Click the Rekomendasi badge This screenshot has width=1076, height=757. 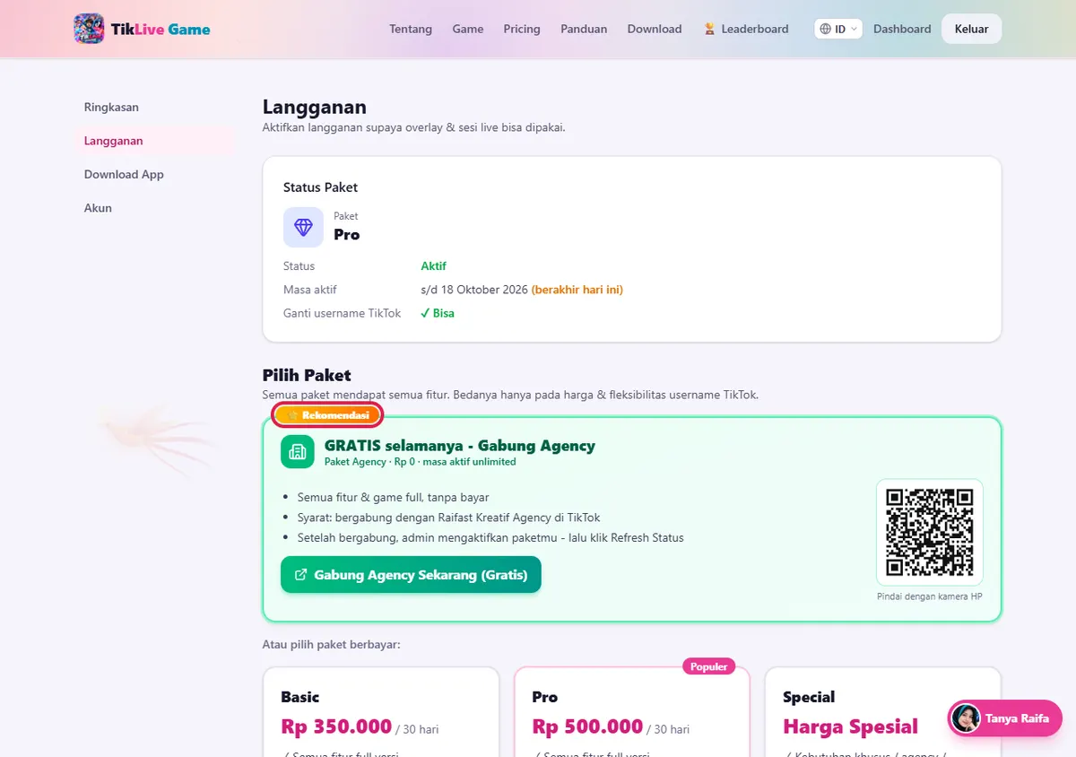coord(327,415)
